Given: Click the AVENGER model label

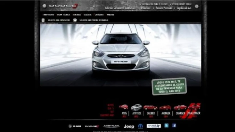Looking at the screenshot, I should pyautogui.click(x=166, y=113).
